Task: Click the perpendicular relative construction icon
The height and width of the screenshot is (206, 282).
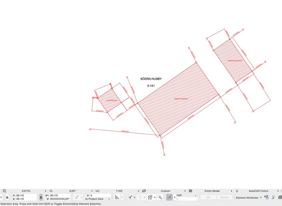Action: (130, 197)
